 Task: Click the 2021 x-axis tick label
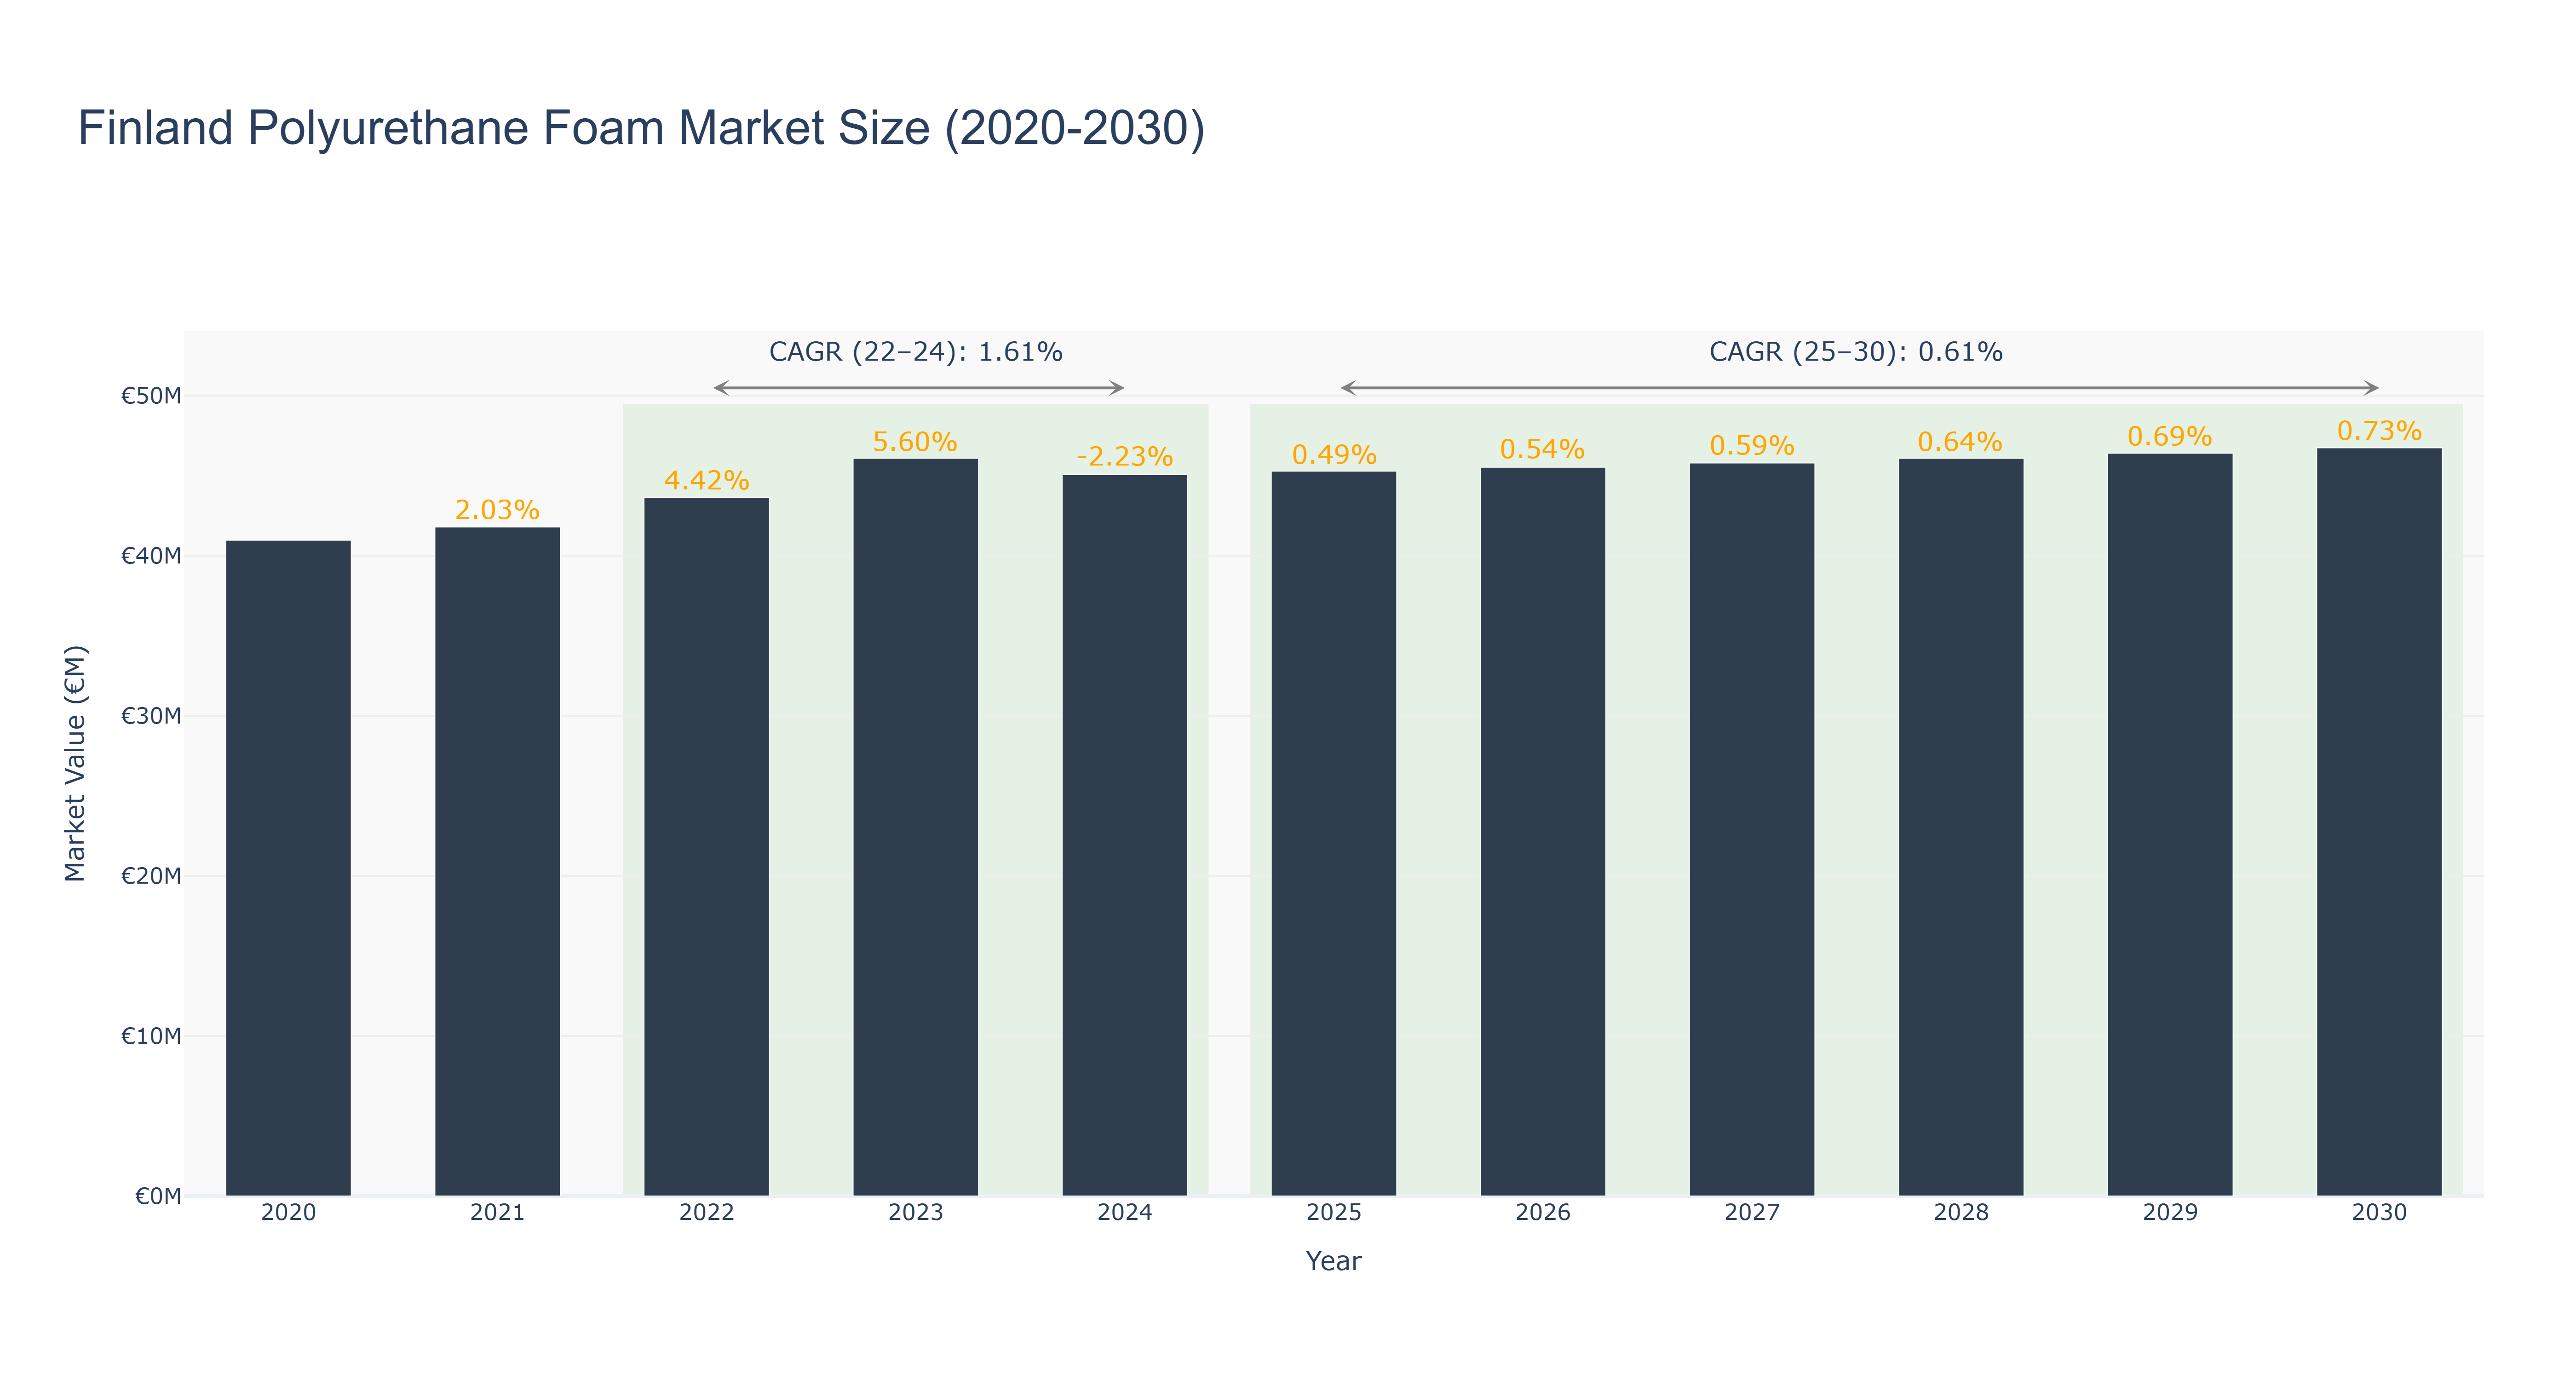[x=497, y=1213]
